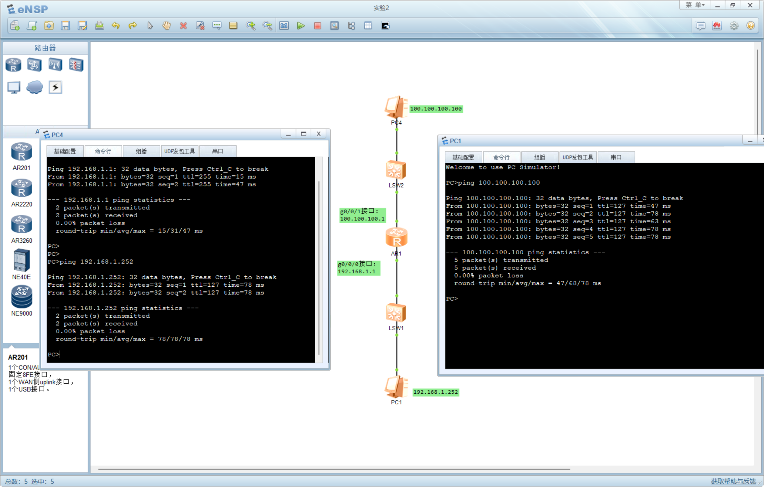The height and width of the screenshot is (487, 764).
Task: Select the rectangle palette tool
Action: tap(233, 26)
